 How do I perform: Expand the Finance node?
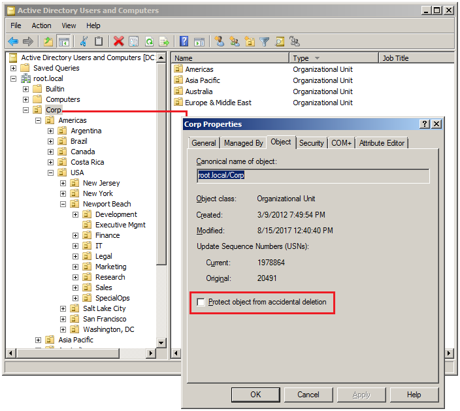click(x=75, y=236)
